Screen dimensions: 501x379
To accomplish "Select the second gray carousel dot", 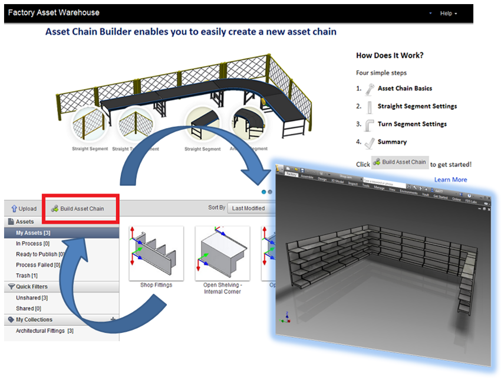I will pos(270,192).
